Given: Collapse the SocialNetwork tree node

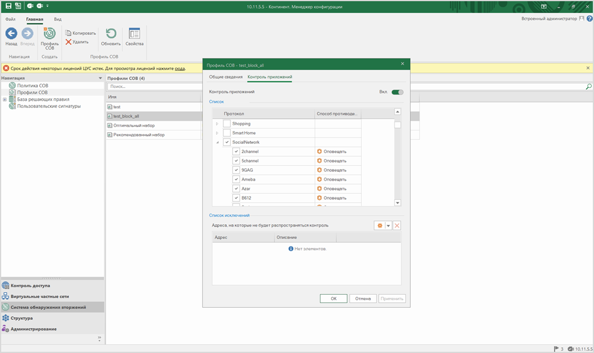Looking at the screenshot, I should point(218,142).
